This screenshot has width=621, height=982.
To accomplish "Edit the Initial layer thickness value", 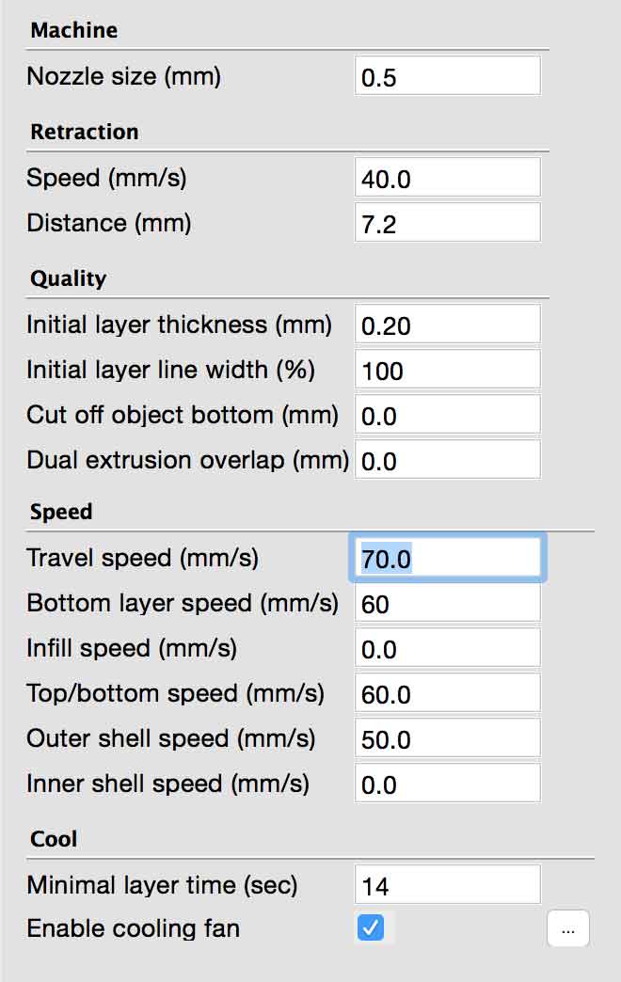I will pyautogui.click(x=448, y=324).
